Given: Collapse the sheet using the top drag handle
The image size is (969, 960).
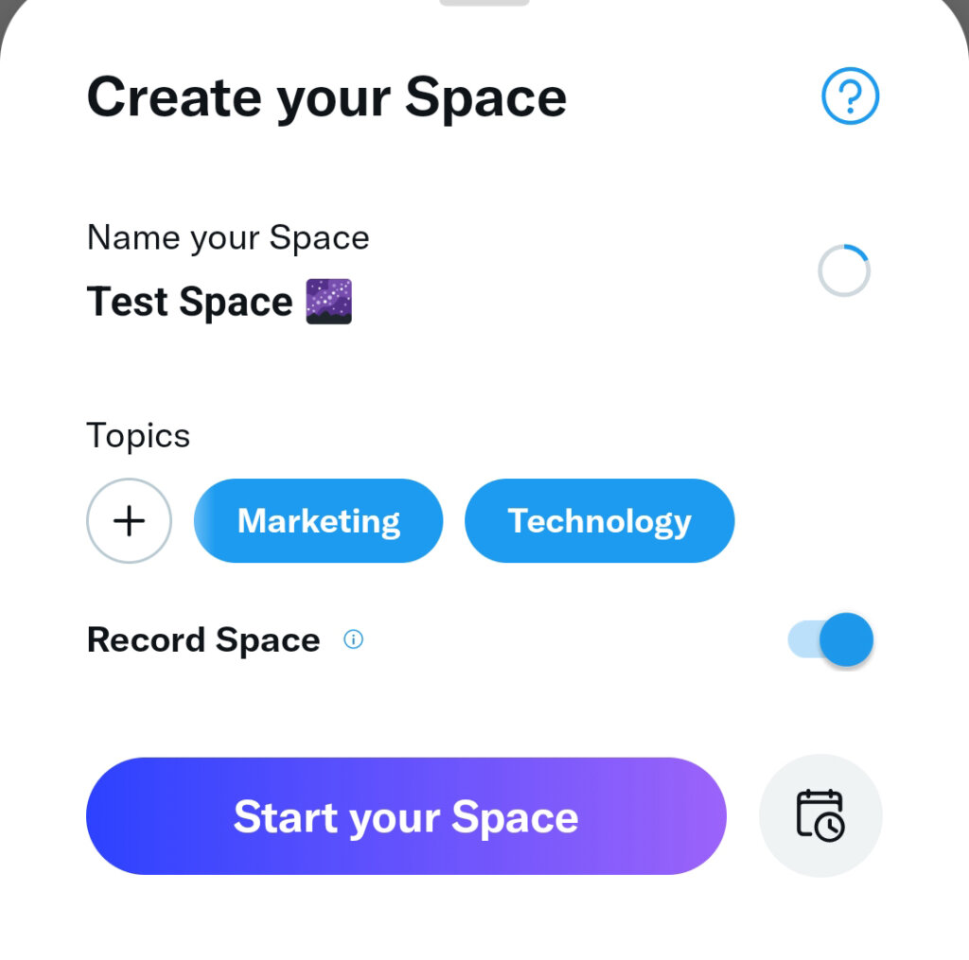Looking at the screenshot, I should (484, 5).
